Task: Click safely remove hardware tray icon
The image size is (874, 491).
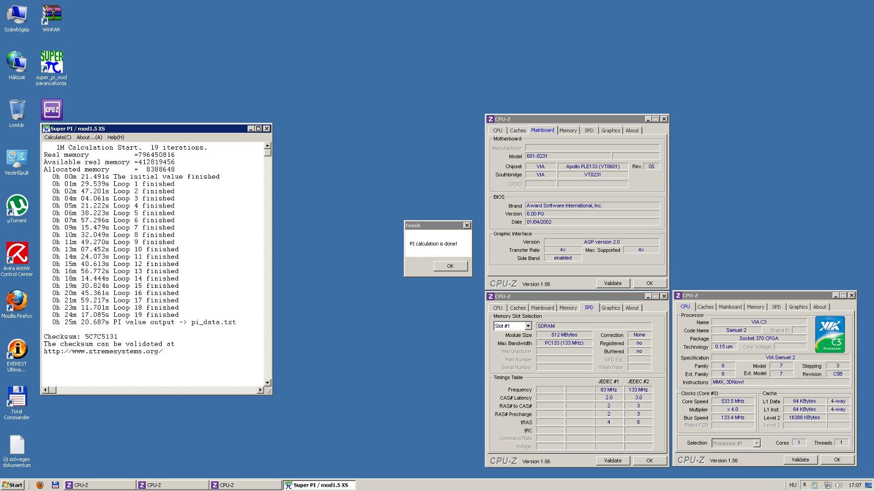Action: [x=814, y=485]
